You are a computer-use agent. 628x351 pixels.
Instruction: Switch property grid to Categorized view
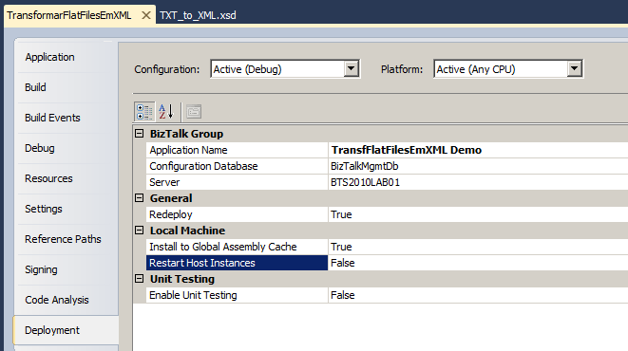click(144, 112)
